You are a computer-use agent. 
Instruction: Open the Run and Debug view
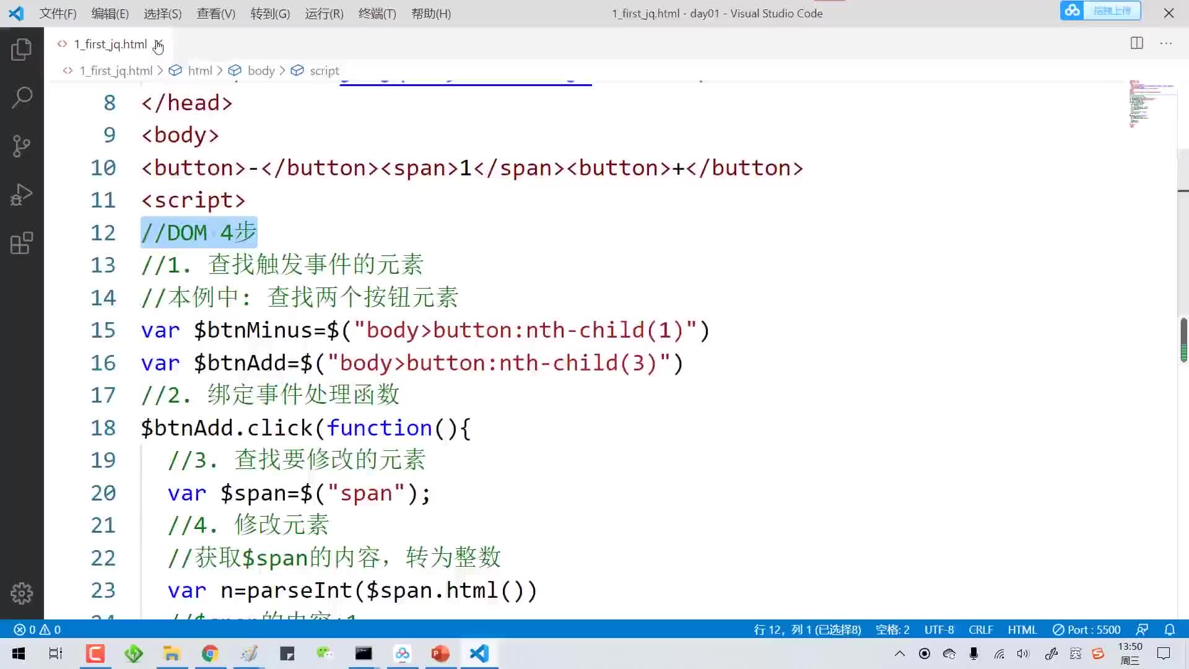coord(22,195)
